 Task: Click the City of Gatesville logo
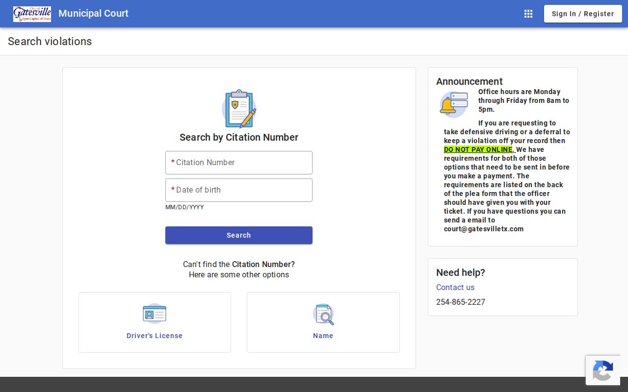[32, 14]
